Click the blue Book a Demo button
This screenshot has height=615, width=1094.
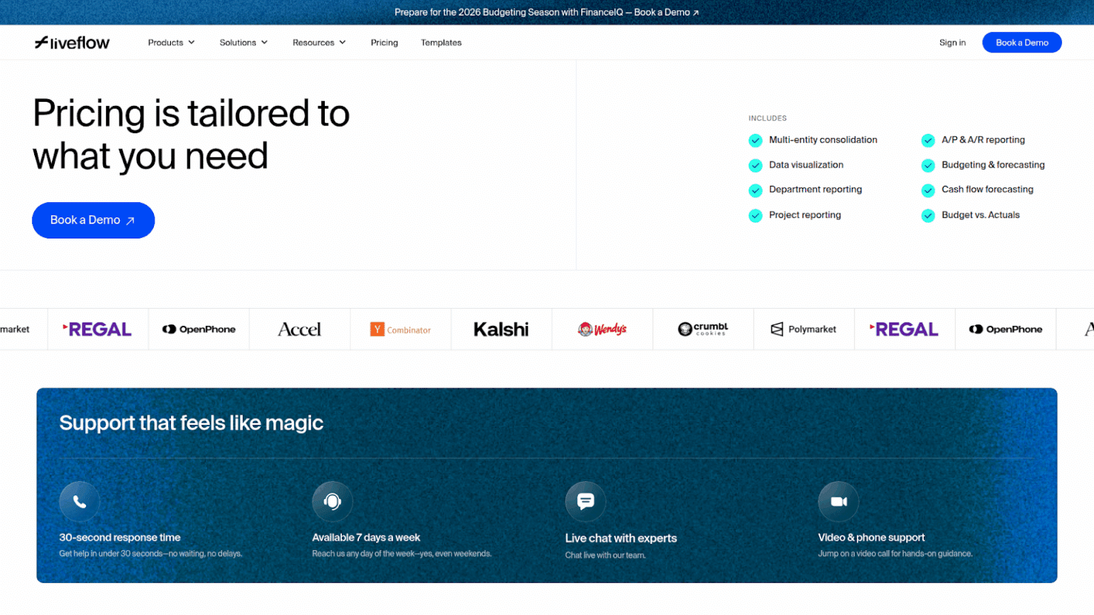[x=1021, y=42]
